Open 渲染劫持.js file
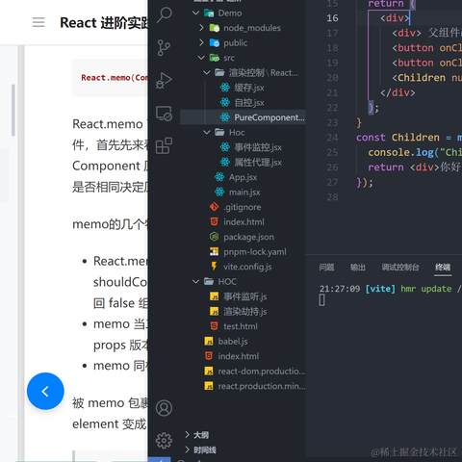The height and width of the screenshot is (462, 462). tap(245, 312)
